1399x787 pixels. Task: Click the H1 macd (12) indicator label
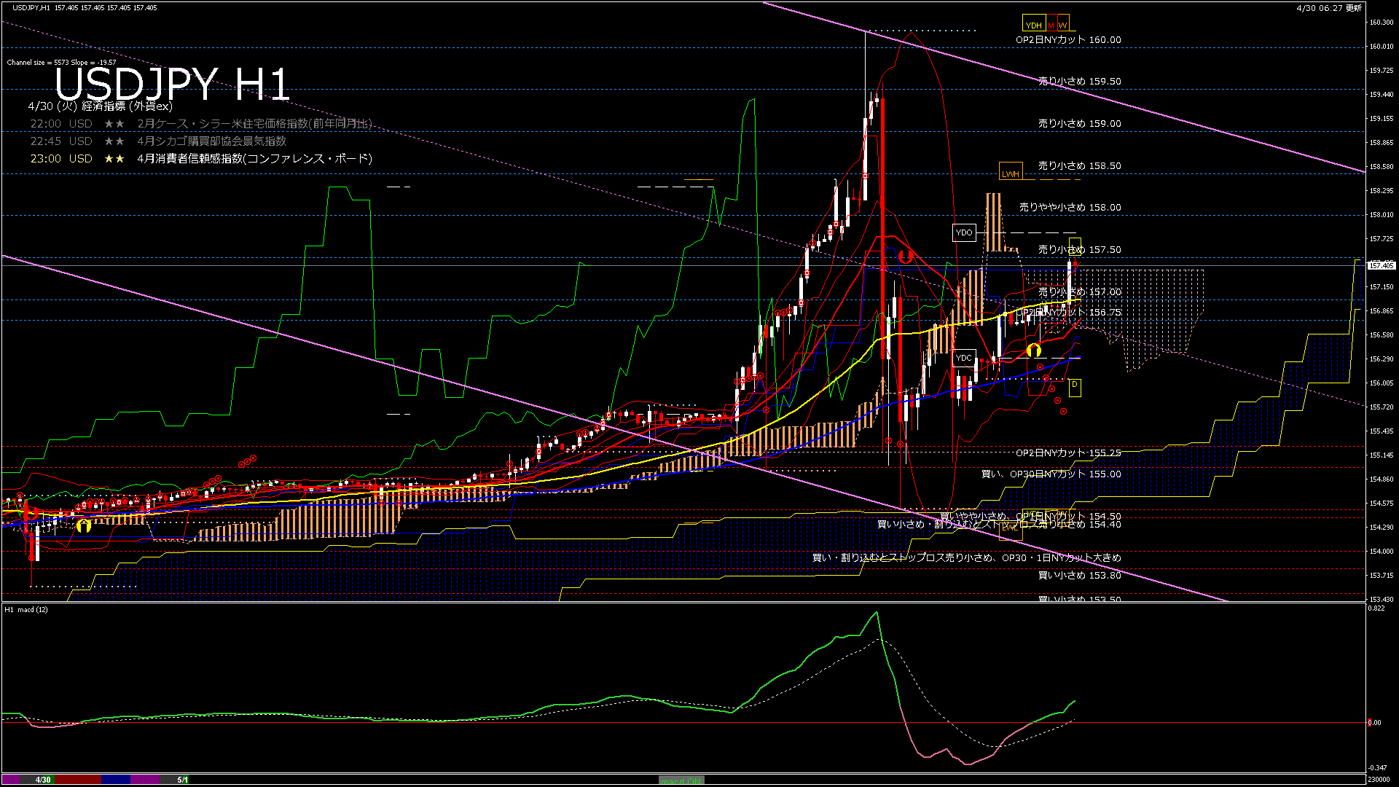pos(26,610)
